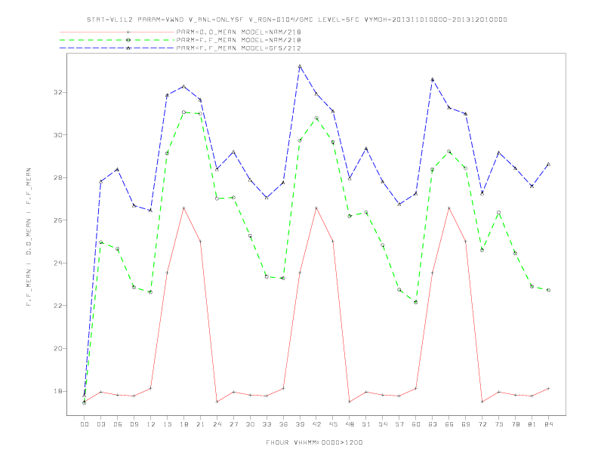The image size is (598, 462).
Task: Click x-axis tick label 03
Action: (x=100, y=424)
